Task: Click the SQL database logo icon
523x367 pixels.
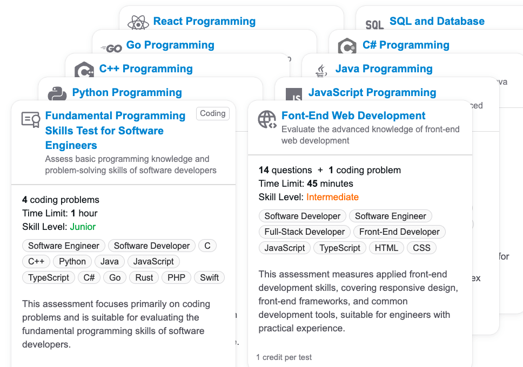Action: tap(374, 24)
